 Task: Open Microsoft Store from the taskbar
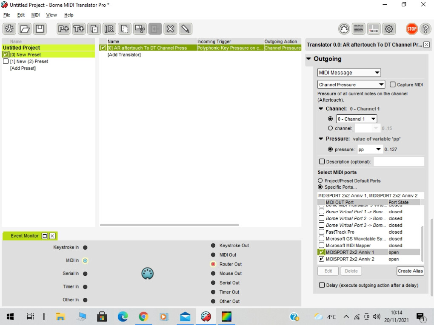tap(102, 317)
